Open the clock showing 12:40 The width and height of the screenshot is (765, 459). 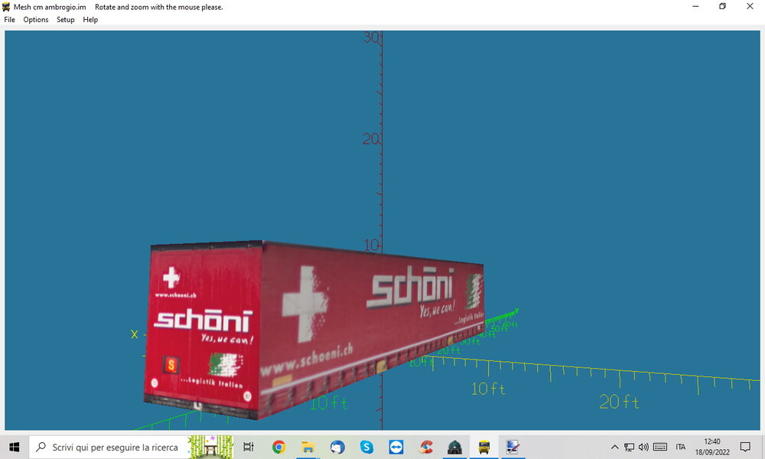click(712, 447)
